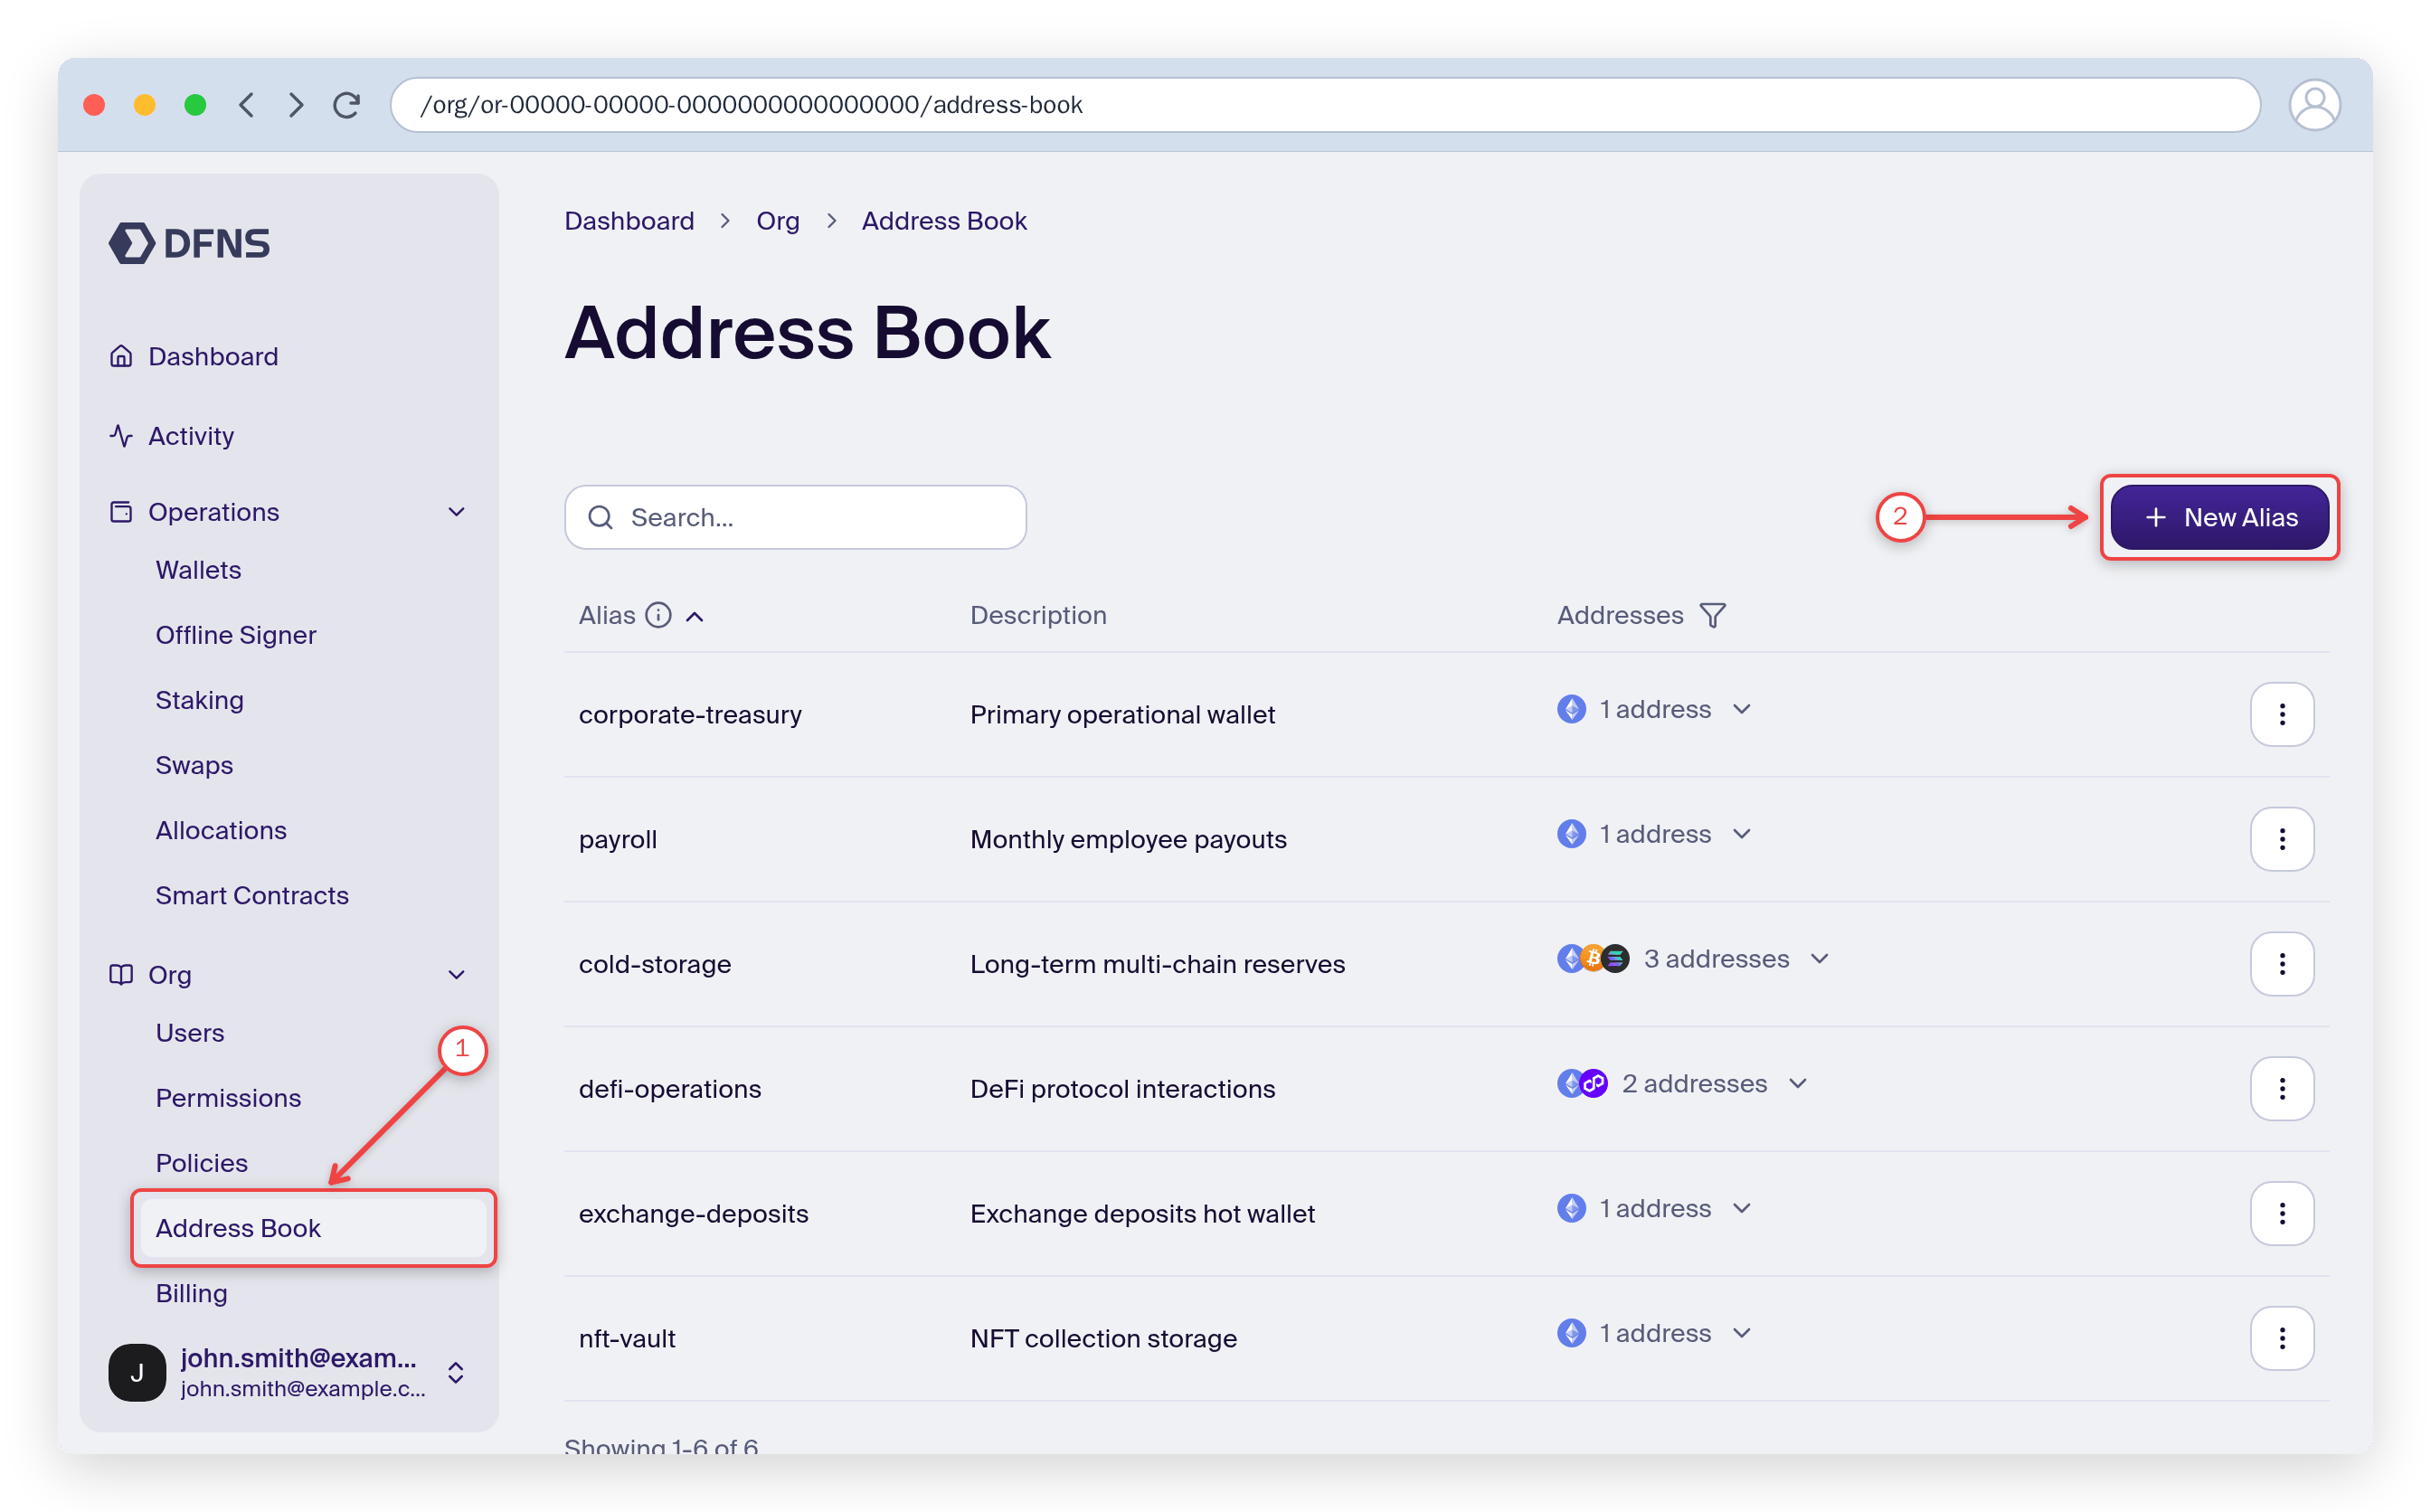Click the nft-vault alias name
Screen dimensions: 2431x1512
click(x=627, y=1338)
